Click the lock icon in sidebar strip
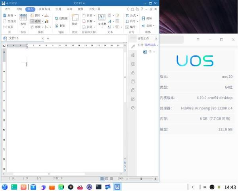238x191 pixels. (133, 72)
